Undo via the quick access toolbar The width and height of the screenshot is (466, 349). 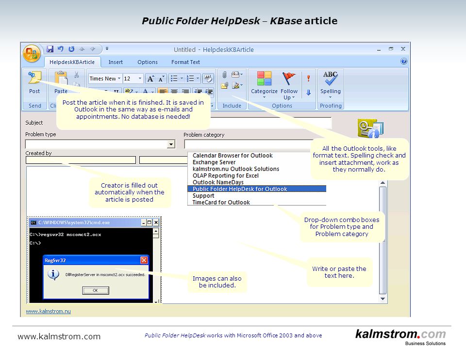(60, 49)
